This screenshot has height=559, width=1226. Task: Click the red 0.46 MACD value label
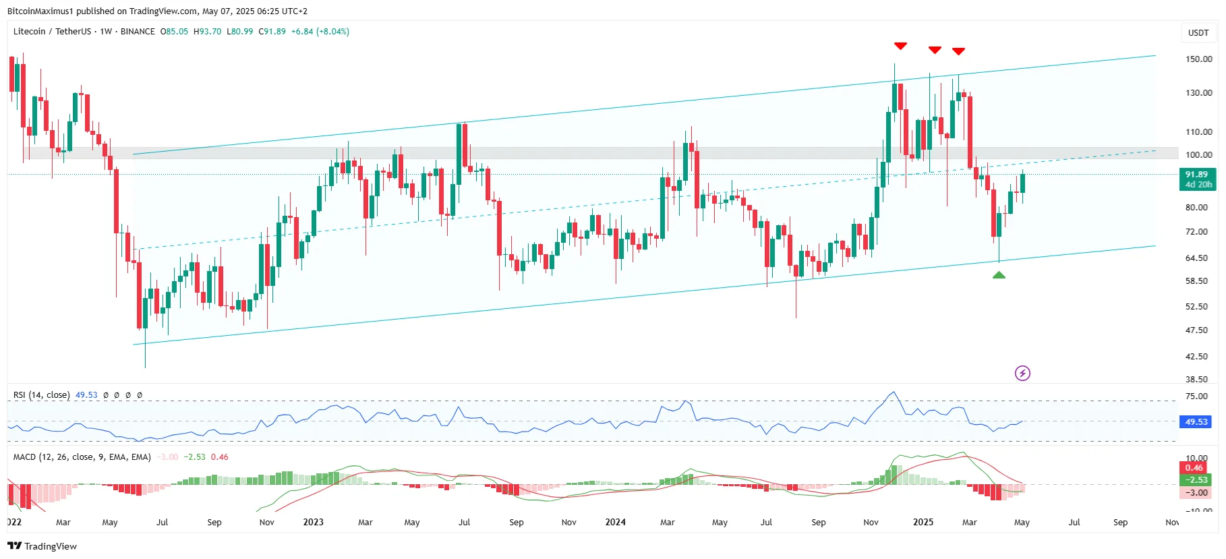[x=1194, y=467]
